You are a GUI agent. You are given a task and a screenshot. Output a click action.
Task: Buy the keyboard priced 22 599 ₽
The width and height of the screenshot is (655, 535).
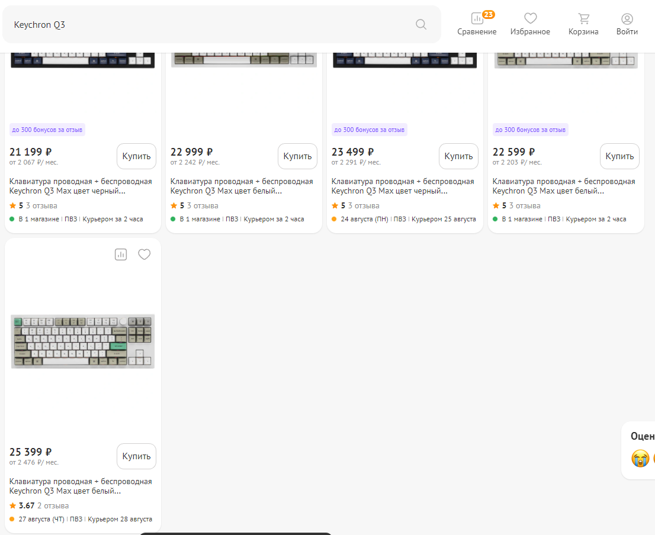coord(619,156)
